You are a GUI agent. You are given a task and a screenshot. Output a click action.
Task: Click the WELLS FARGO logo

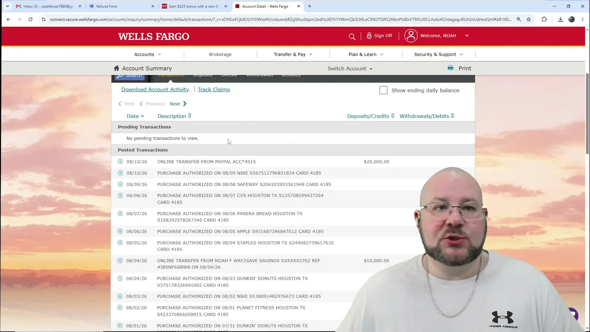[x=153, y=36]
